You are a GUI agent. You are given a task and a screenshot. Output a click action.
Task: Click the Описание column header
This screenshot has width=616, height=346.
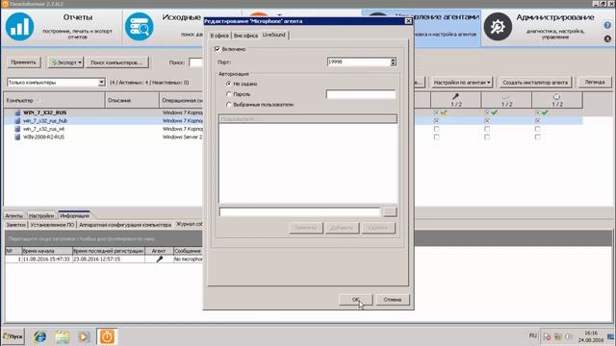click(132, 100)
